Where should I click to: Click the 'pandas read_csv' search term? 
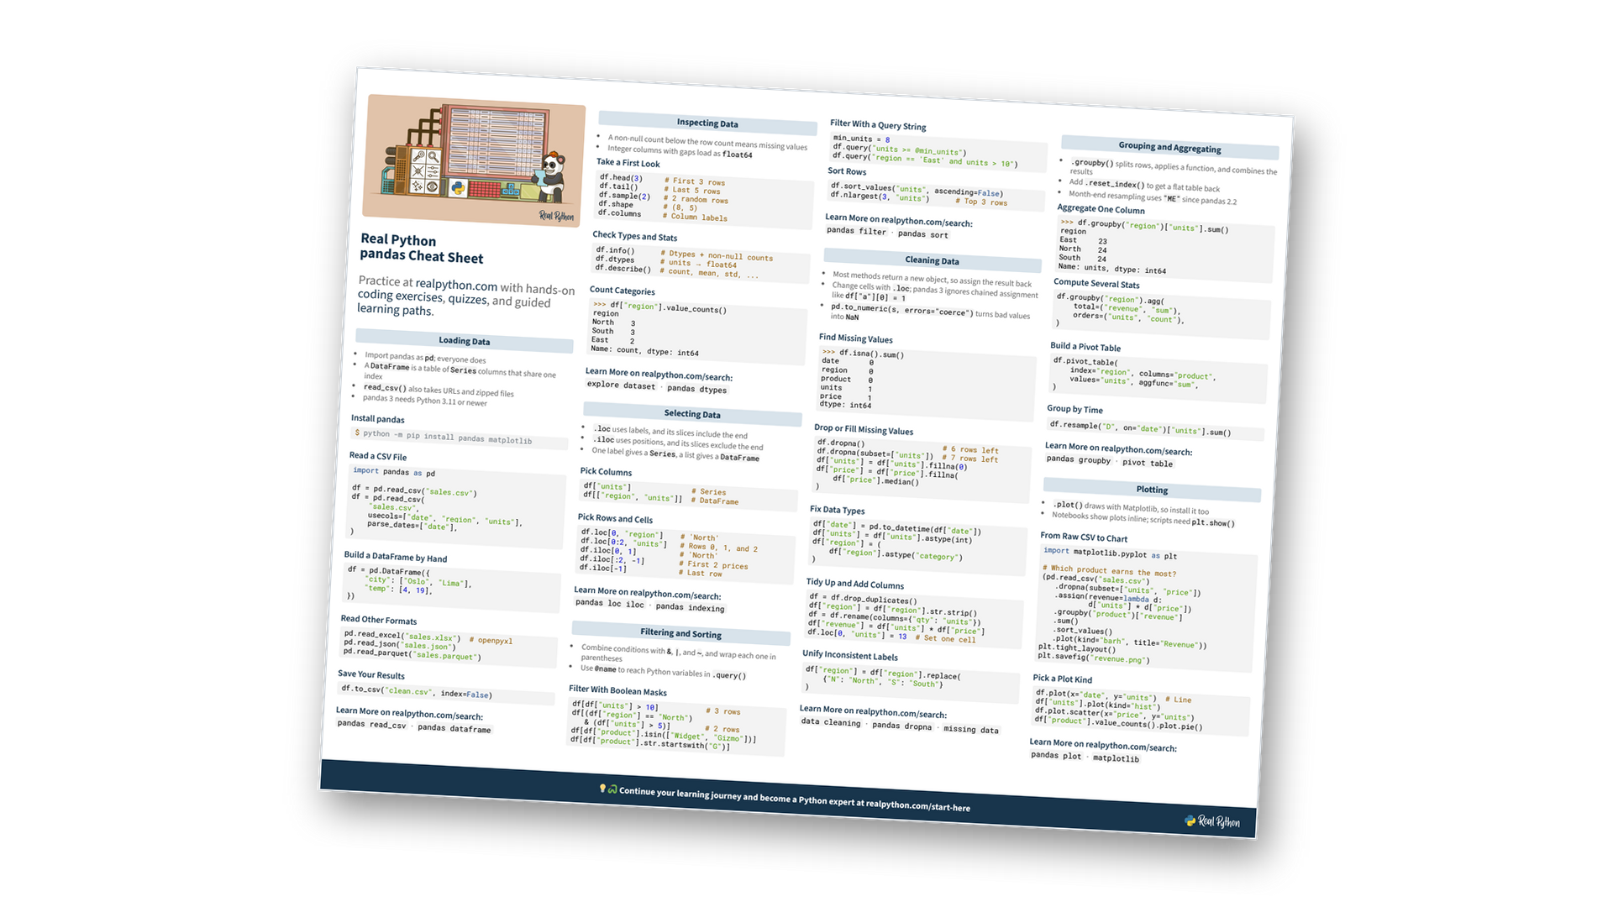coord(371,724)
